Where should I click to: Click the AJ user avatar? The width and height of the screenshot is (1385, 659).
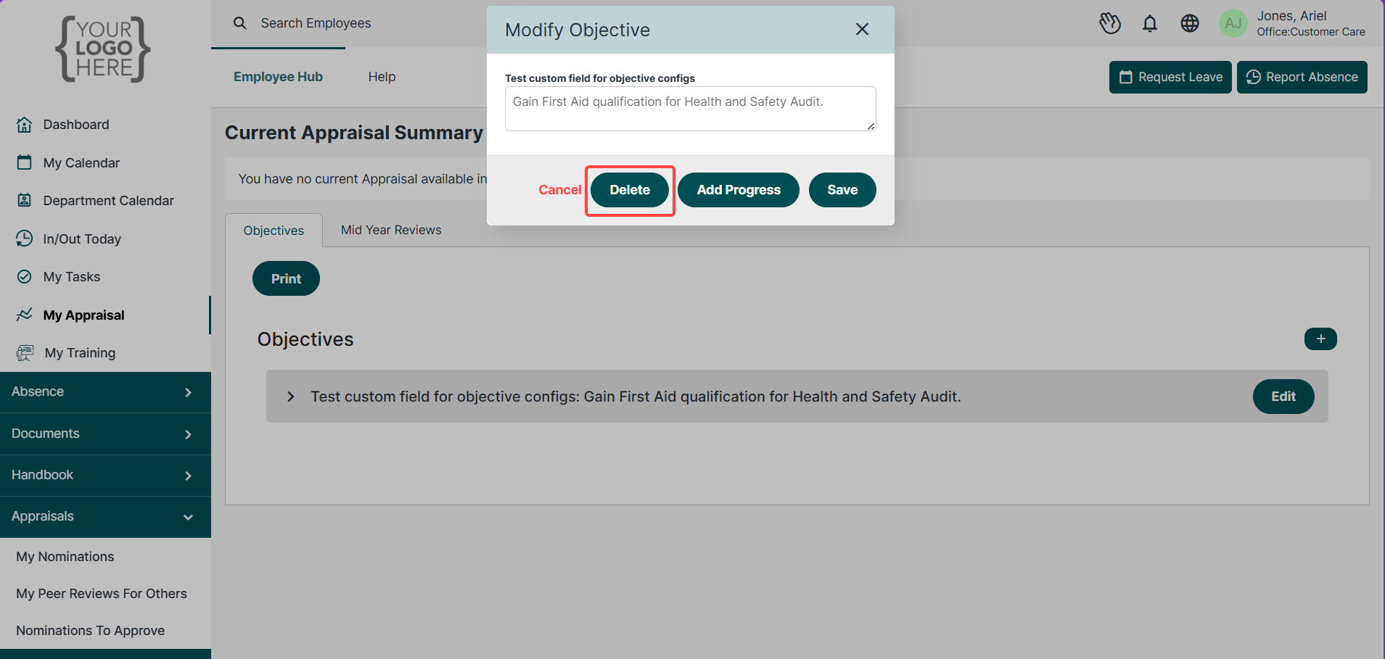coord(1233,24)
